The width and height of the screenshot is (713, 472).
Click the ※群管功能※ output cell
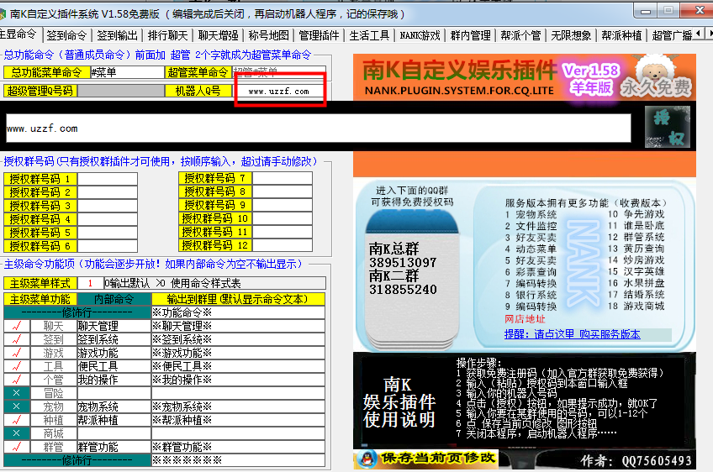click(x=238, y=447)
